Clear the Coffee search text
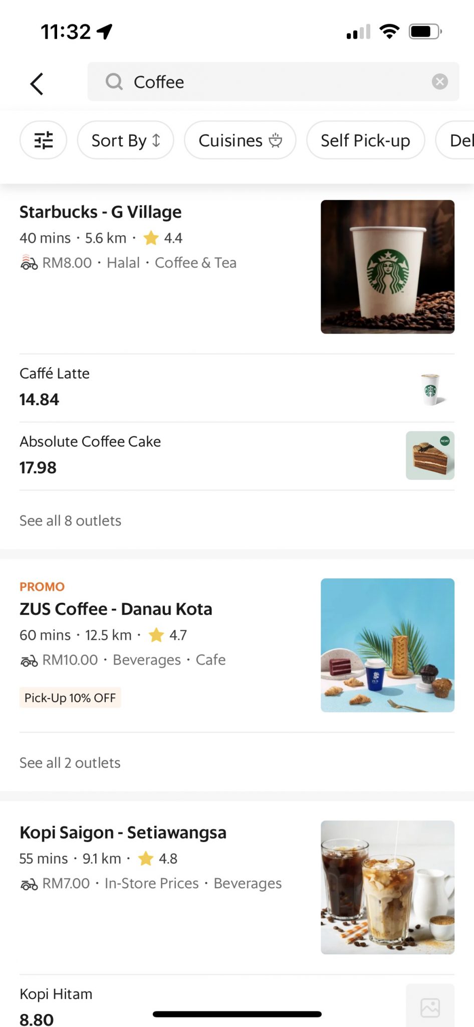Screen dimensions: 474x1027 click(439, 82)
